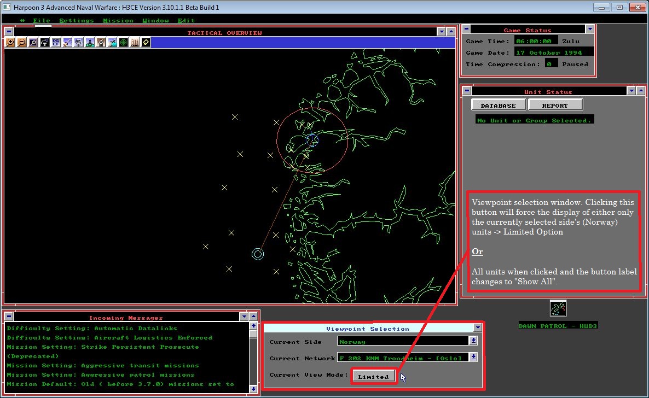Viewport: 649px width, 398px height.
Task: Click the sensors radar dish icon
Action: (78, 42)
